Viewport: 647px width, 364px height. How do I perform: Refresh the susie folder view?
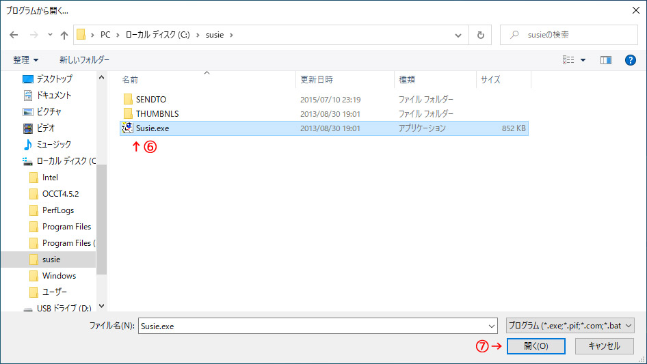pyautogui.click(x=480, y=35)
